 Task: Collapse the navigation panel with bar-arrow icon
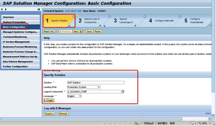click(39, 9)
